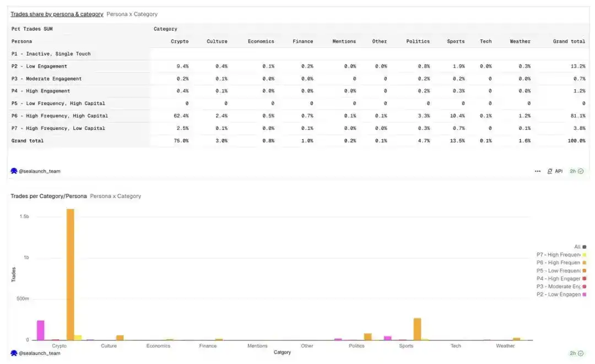The width and height of the screenshot is (595, 364).
Task: Click the 2h refresh checkmark on table
Action: 580,171
